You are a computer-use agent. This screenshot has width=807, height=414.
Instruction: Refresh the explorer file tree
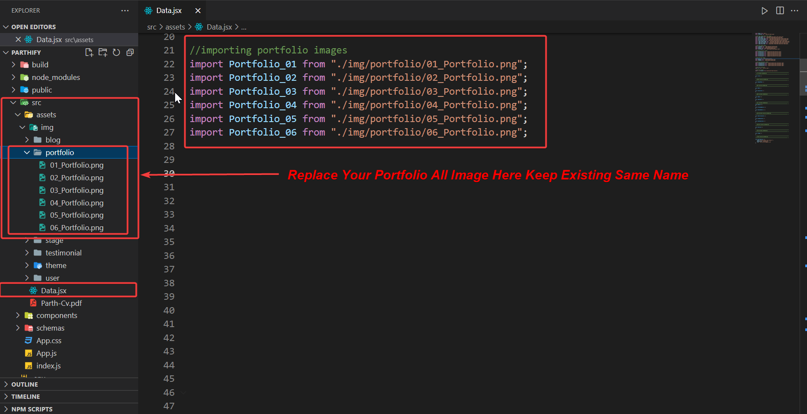116,53
